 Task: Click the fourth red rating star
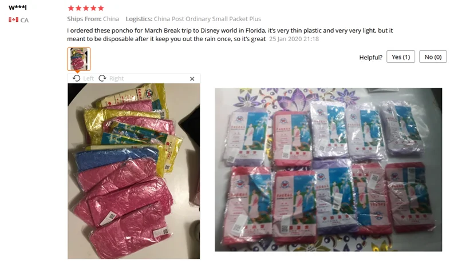(93, 8)
